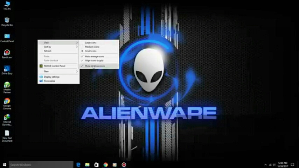
Task: Open Microsoft Store taskbar icon
Action: [x=97, y=164]
